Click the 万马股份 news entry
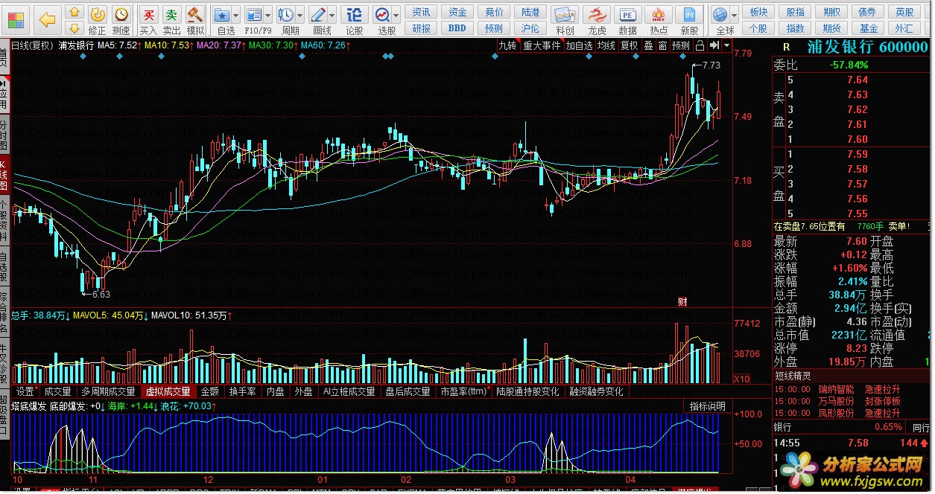Image resolution: width=935 pixels, height=494 pixels. point(837,401)
